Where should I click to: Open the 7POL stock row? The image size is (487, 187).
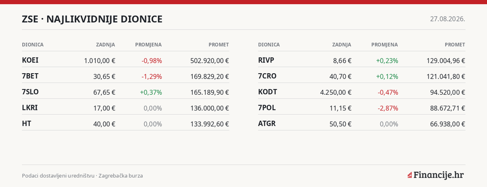[x=361, y=108]
